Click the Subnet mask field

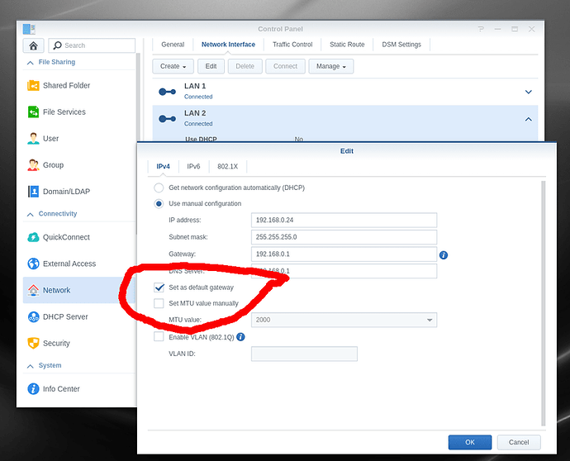tap(344, 237)
